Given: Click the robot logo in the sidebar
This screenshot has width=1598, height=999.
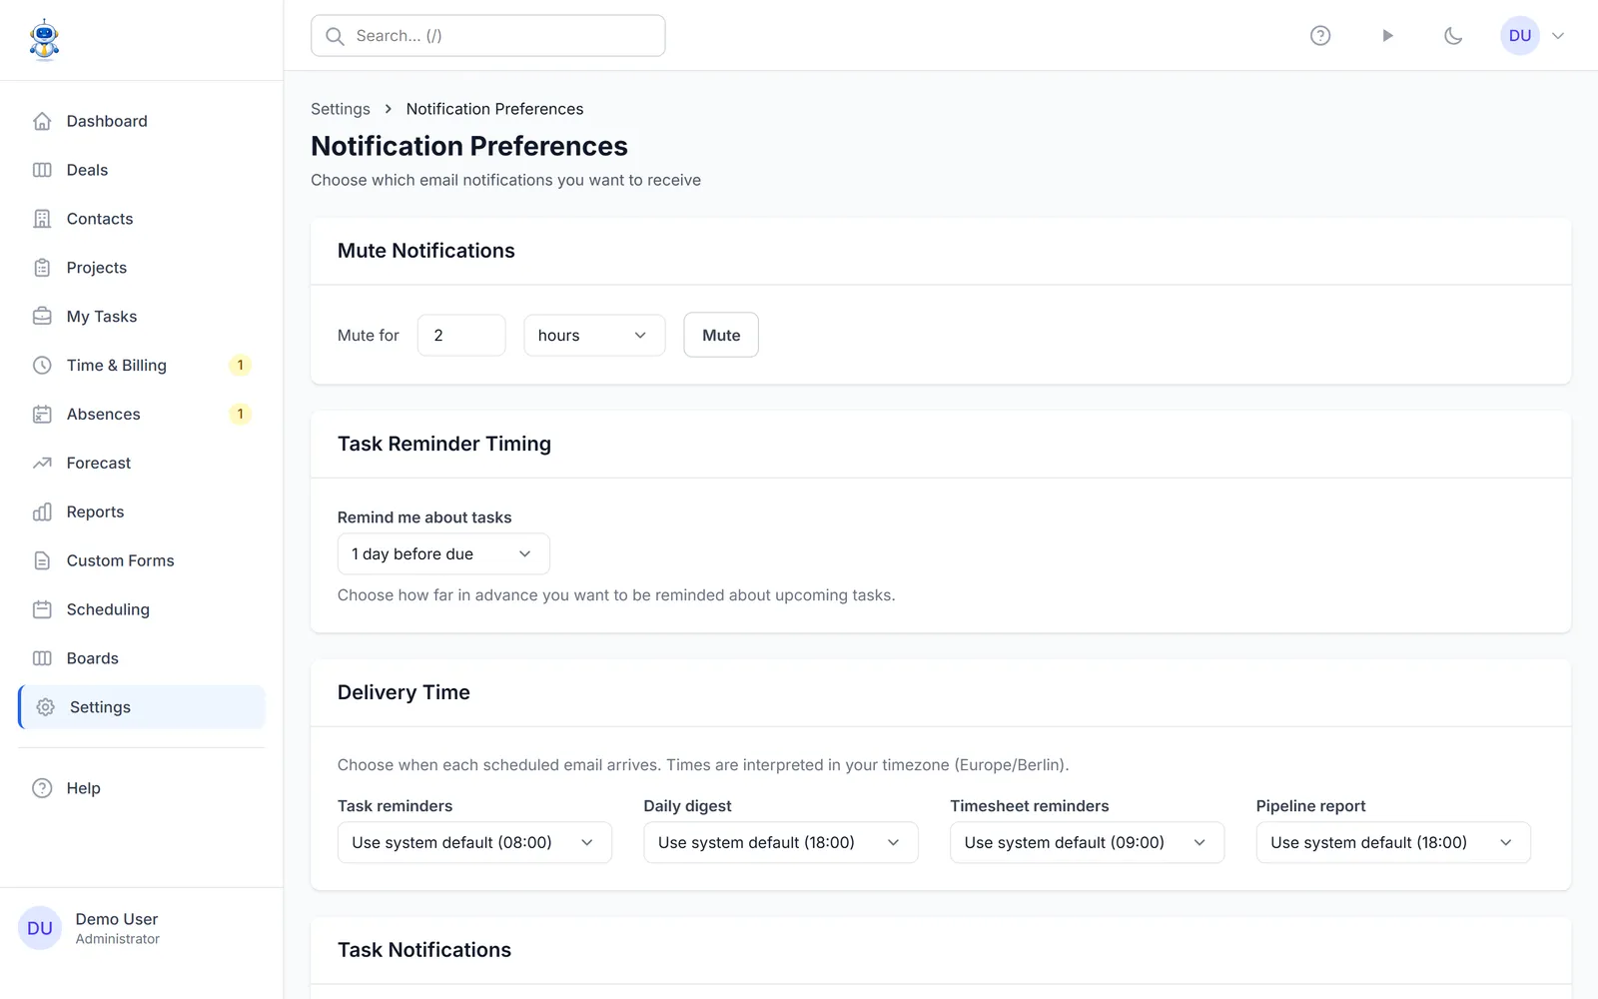Looking at the screenshot, I should (44, 40).
